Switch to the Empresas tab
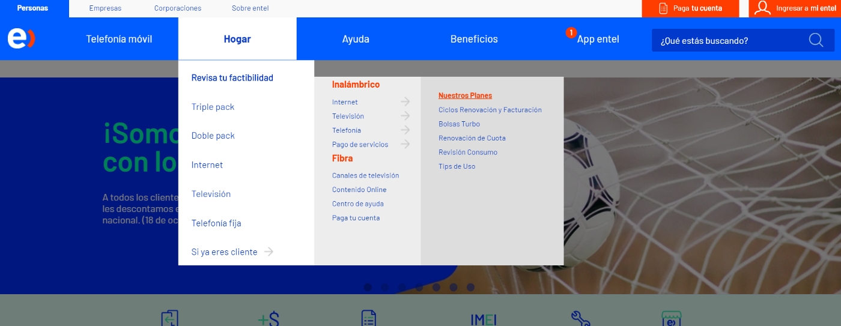This screenshot has width=841, height=326. coord(105,8)
